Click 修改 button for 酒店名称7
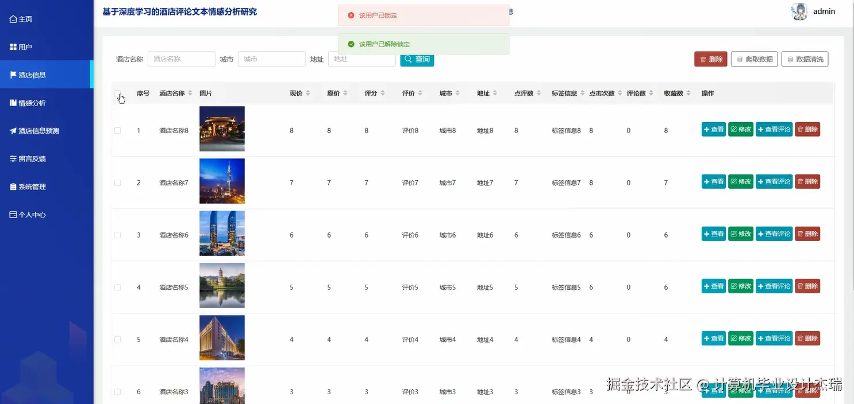Viewport: 854px width, 404px height. [741, 182]
